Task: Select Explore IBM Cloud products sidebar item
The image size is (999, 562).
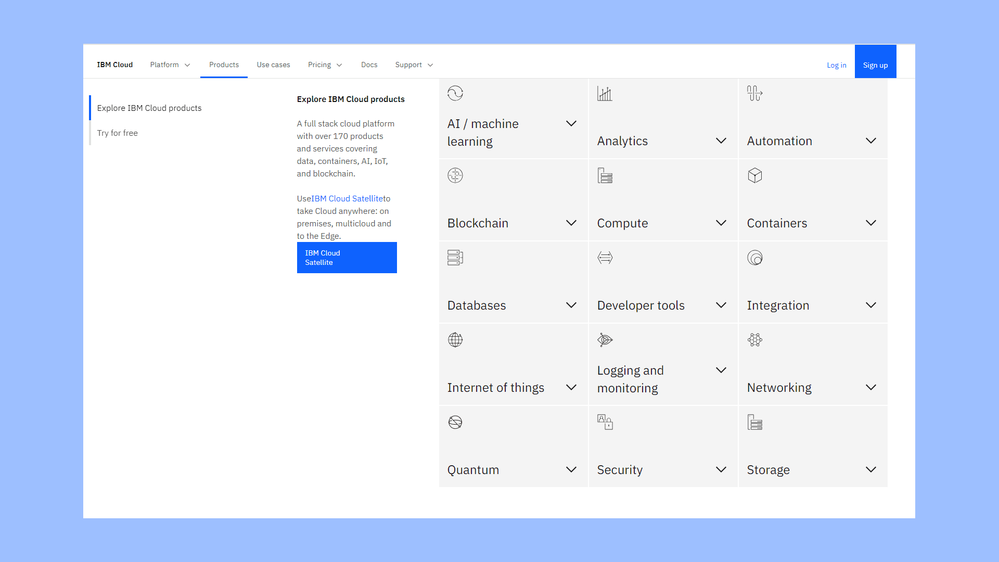Action: coord(149,108)
